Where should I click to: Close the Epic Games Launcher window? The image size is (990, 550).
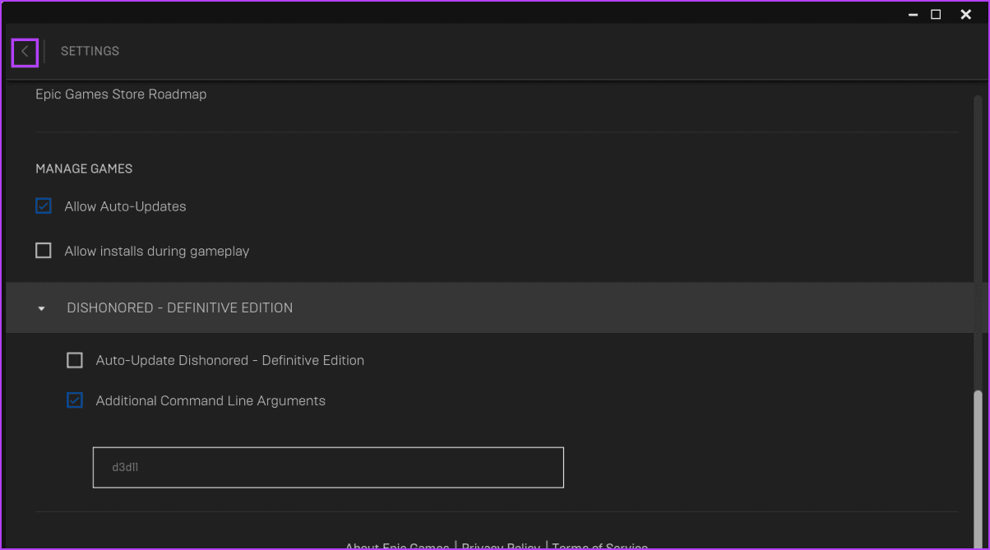pos(966,14)
